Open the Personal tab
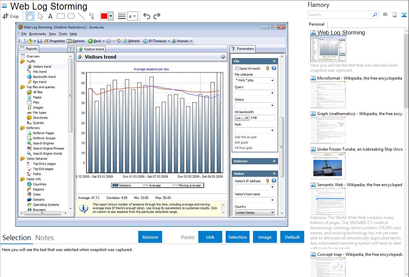 (316, 24)
